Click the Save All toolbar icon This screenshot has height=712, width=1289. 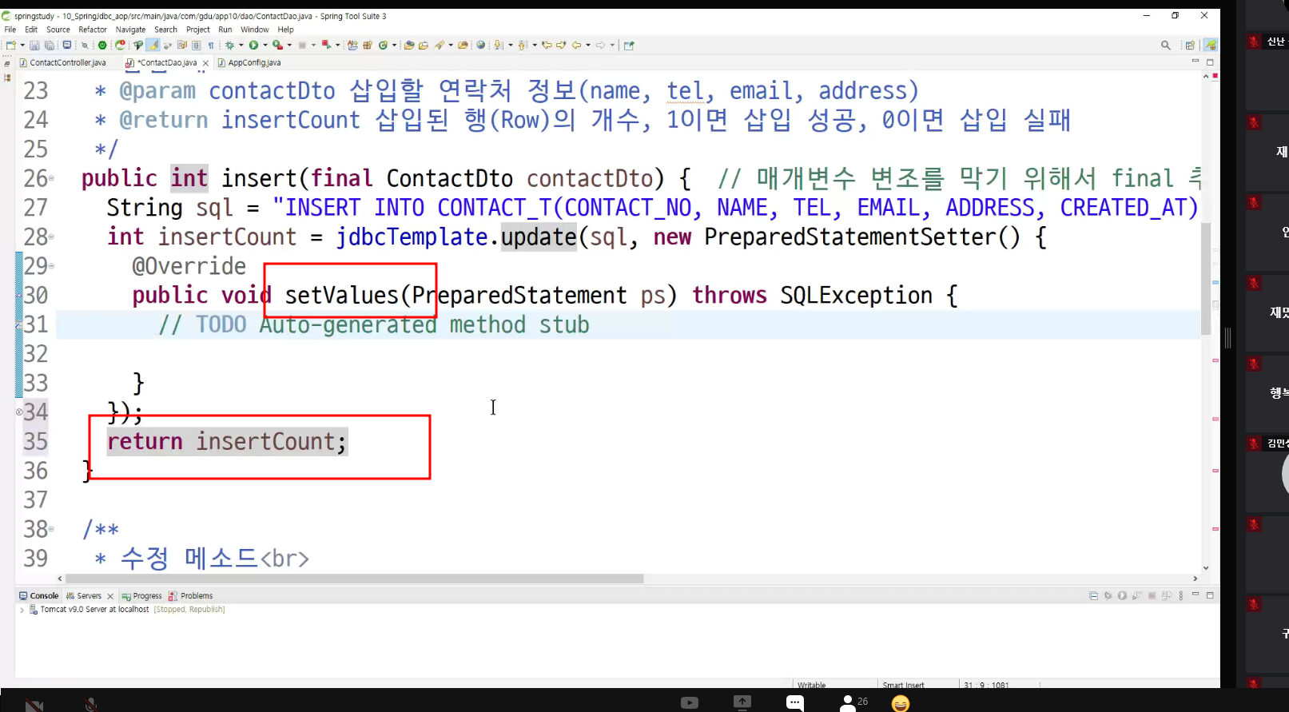[x=50, y=46]
